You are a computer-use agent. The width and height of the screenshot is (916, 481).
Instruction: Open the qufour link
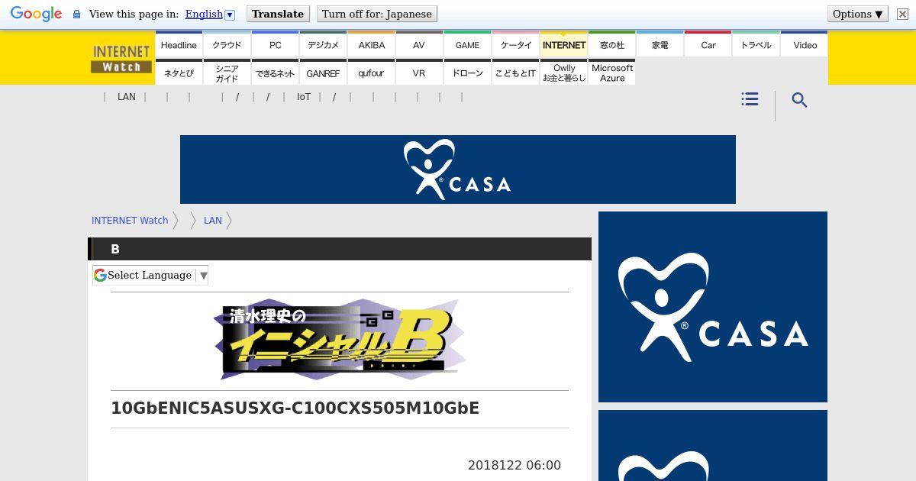[x=372, y=73]
